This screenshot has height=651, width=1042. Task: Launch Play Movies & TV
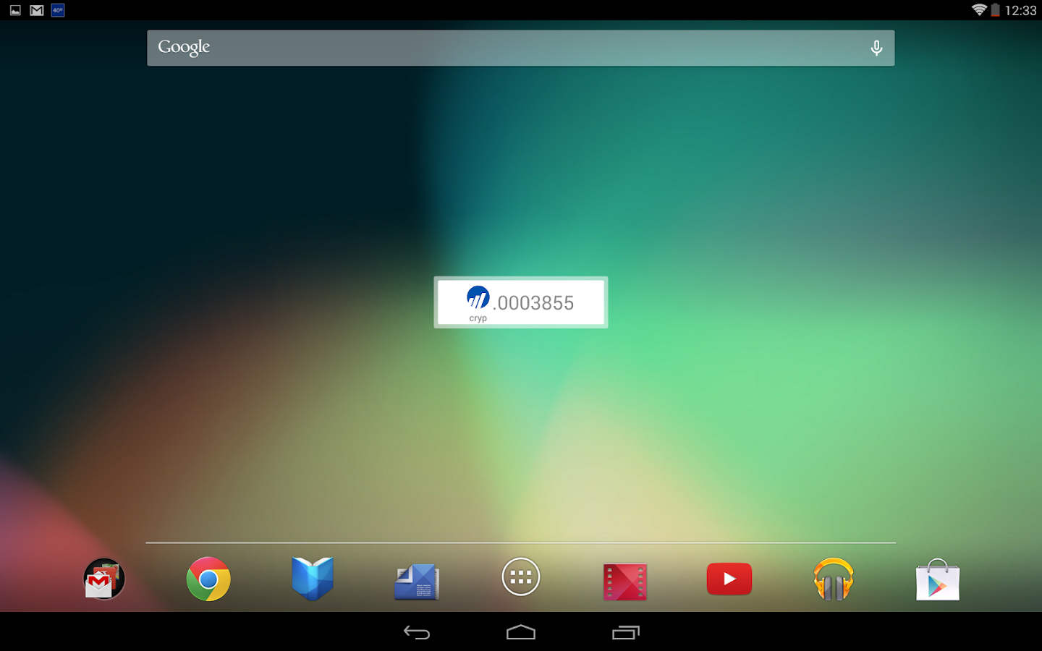[625, 581]
